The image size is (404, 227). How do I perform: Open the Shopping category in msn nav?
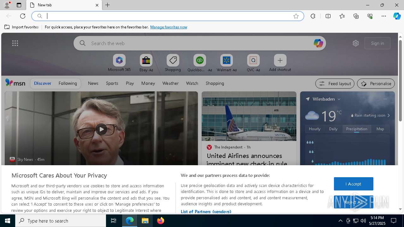pos(215,83)
